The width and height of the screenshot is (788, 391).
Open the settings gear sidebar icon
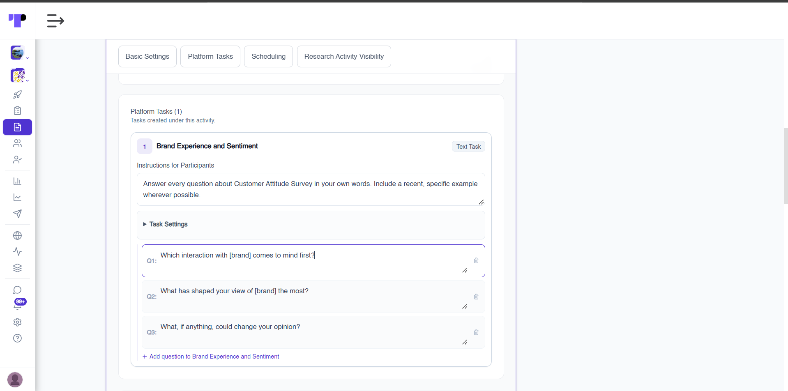click(17, 322)
